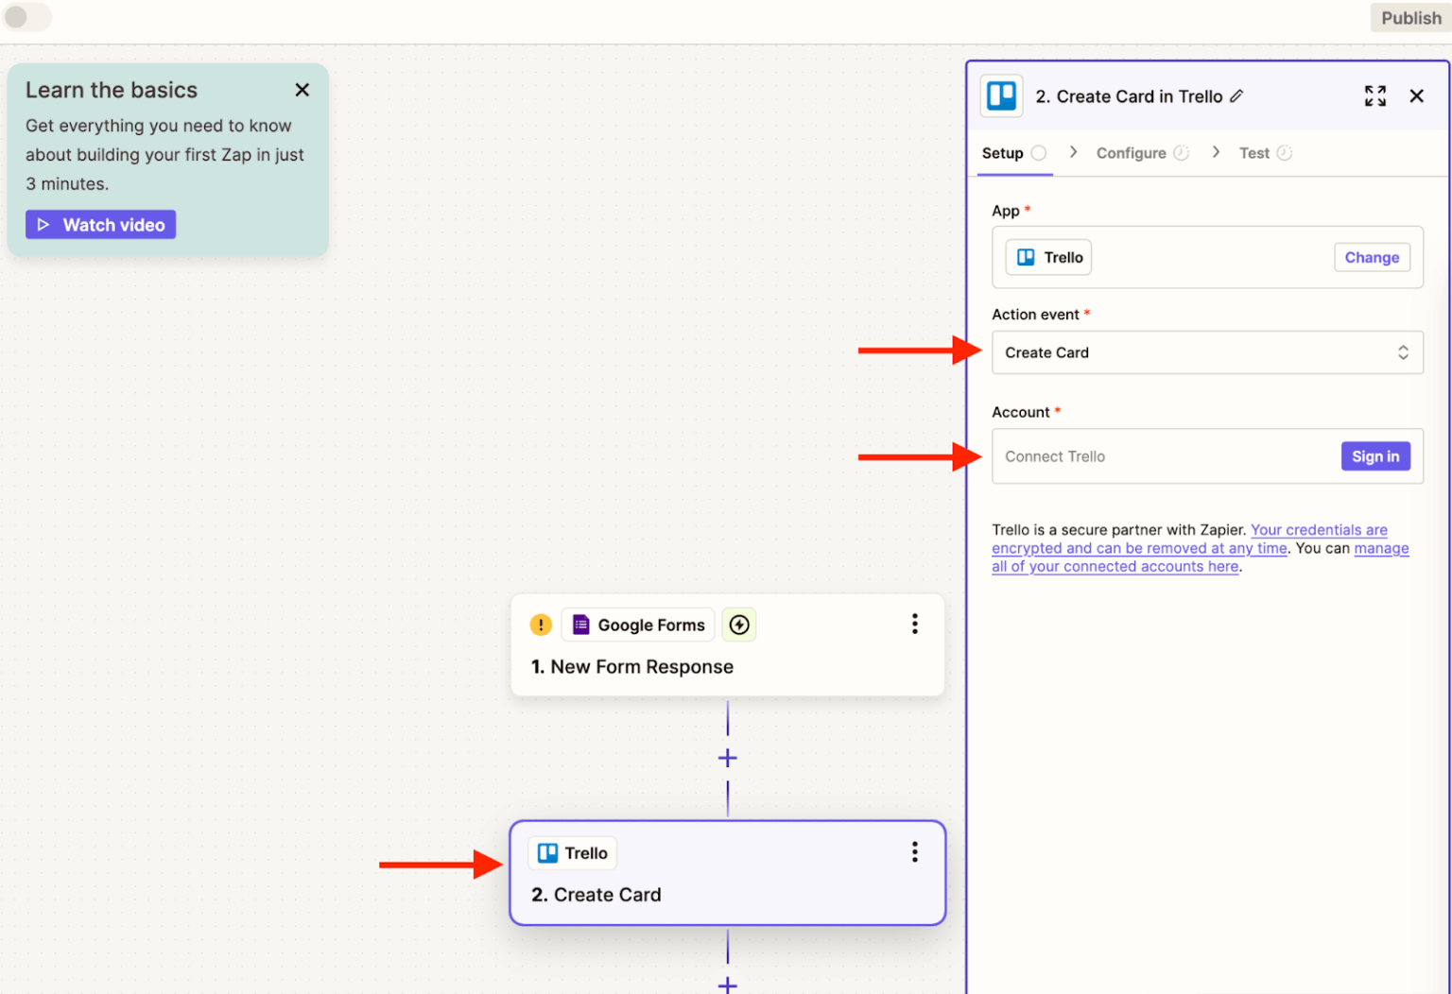Viewport: 1452px width, 994px height.
Task: Open the Action event dropdown showing Create Card
Action: (1207, 352)
